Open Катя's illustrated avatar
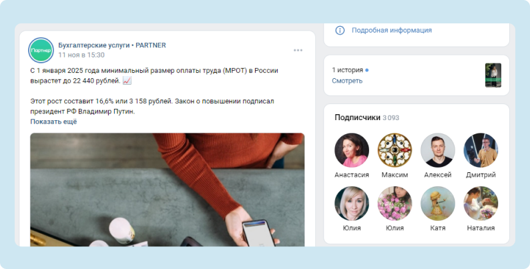 click(x=438, y=204)
